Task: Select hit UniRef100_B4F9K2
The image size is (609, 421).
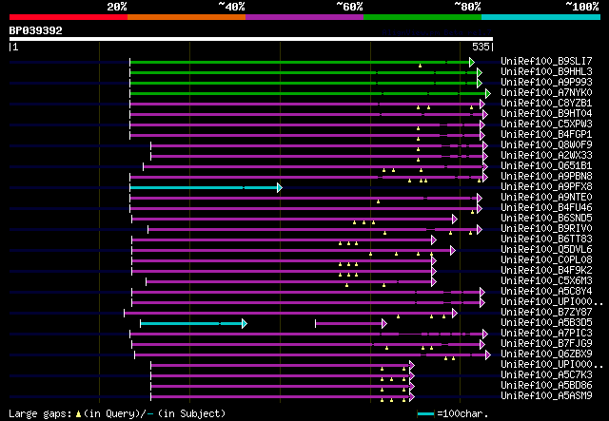Action: pyautogui.click(x=546, y=271)
